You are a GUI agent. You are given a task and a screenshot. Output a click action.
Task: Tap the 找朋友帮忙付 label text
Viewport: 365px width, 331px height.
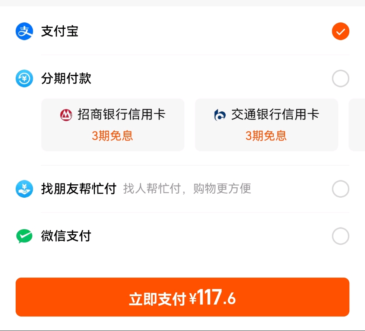coord(79,189)
